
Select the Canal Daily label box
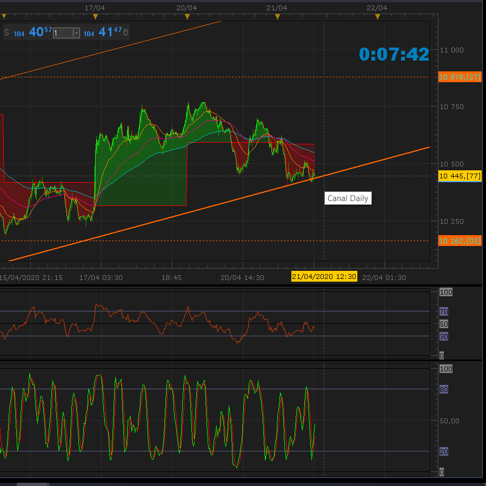click(348, 198)
